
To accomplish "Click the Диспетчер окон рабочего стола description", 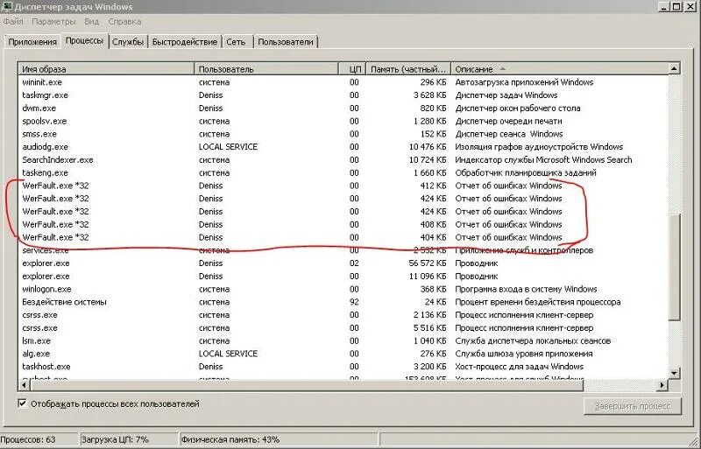I will pos(518,109).
